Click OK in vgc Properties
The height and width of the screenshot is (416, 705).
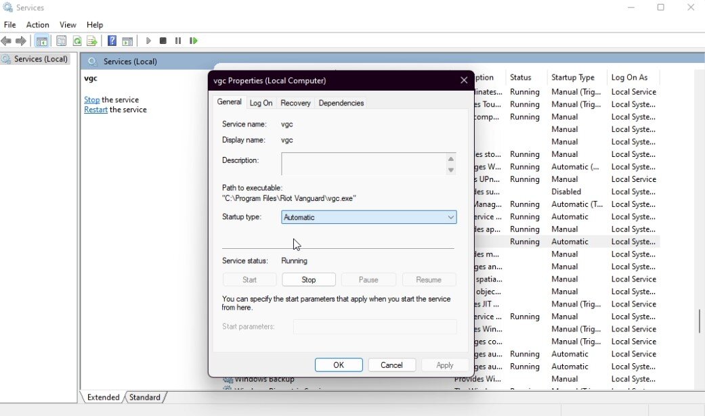click(x=339, y=365)
